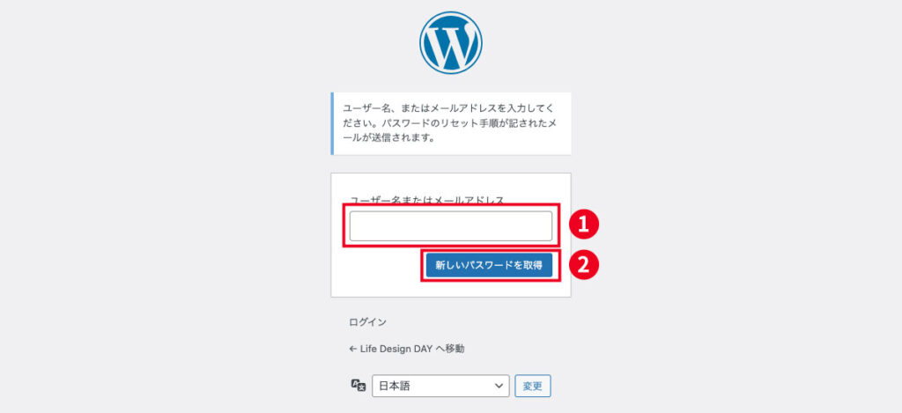Image resolution: width=902 pixels, height=413 pixels.
Task: Follow the Life Design DAY へ移動 link
Action: [x=407, y=349]
